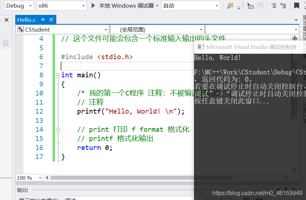Click the debug console window icon

pos(201,47)
